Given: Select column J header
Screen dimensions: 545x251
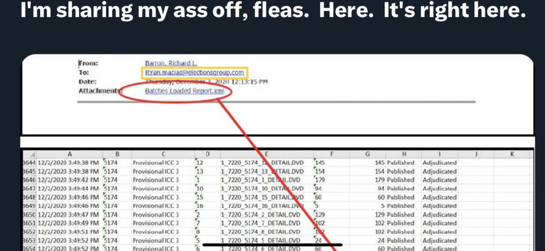Looking at the screenshot, I should point(475,154).
